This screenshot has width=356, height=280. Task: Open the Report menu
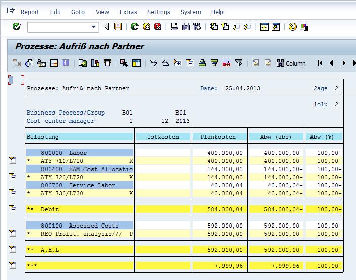point(30,12)
